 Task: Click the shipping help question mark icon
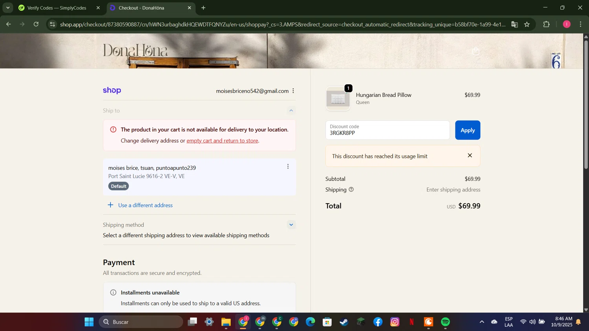[x=351, y=190]
